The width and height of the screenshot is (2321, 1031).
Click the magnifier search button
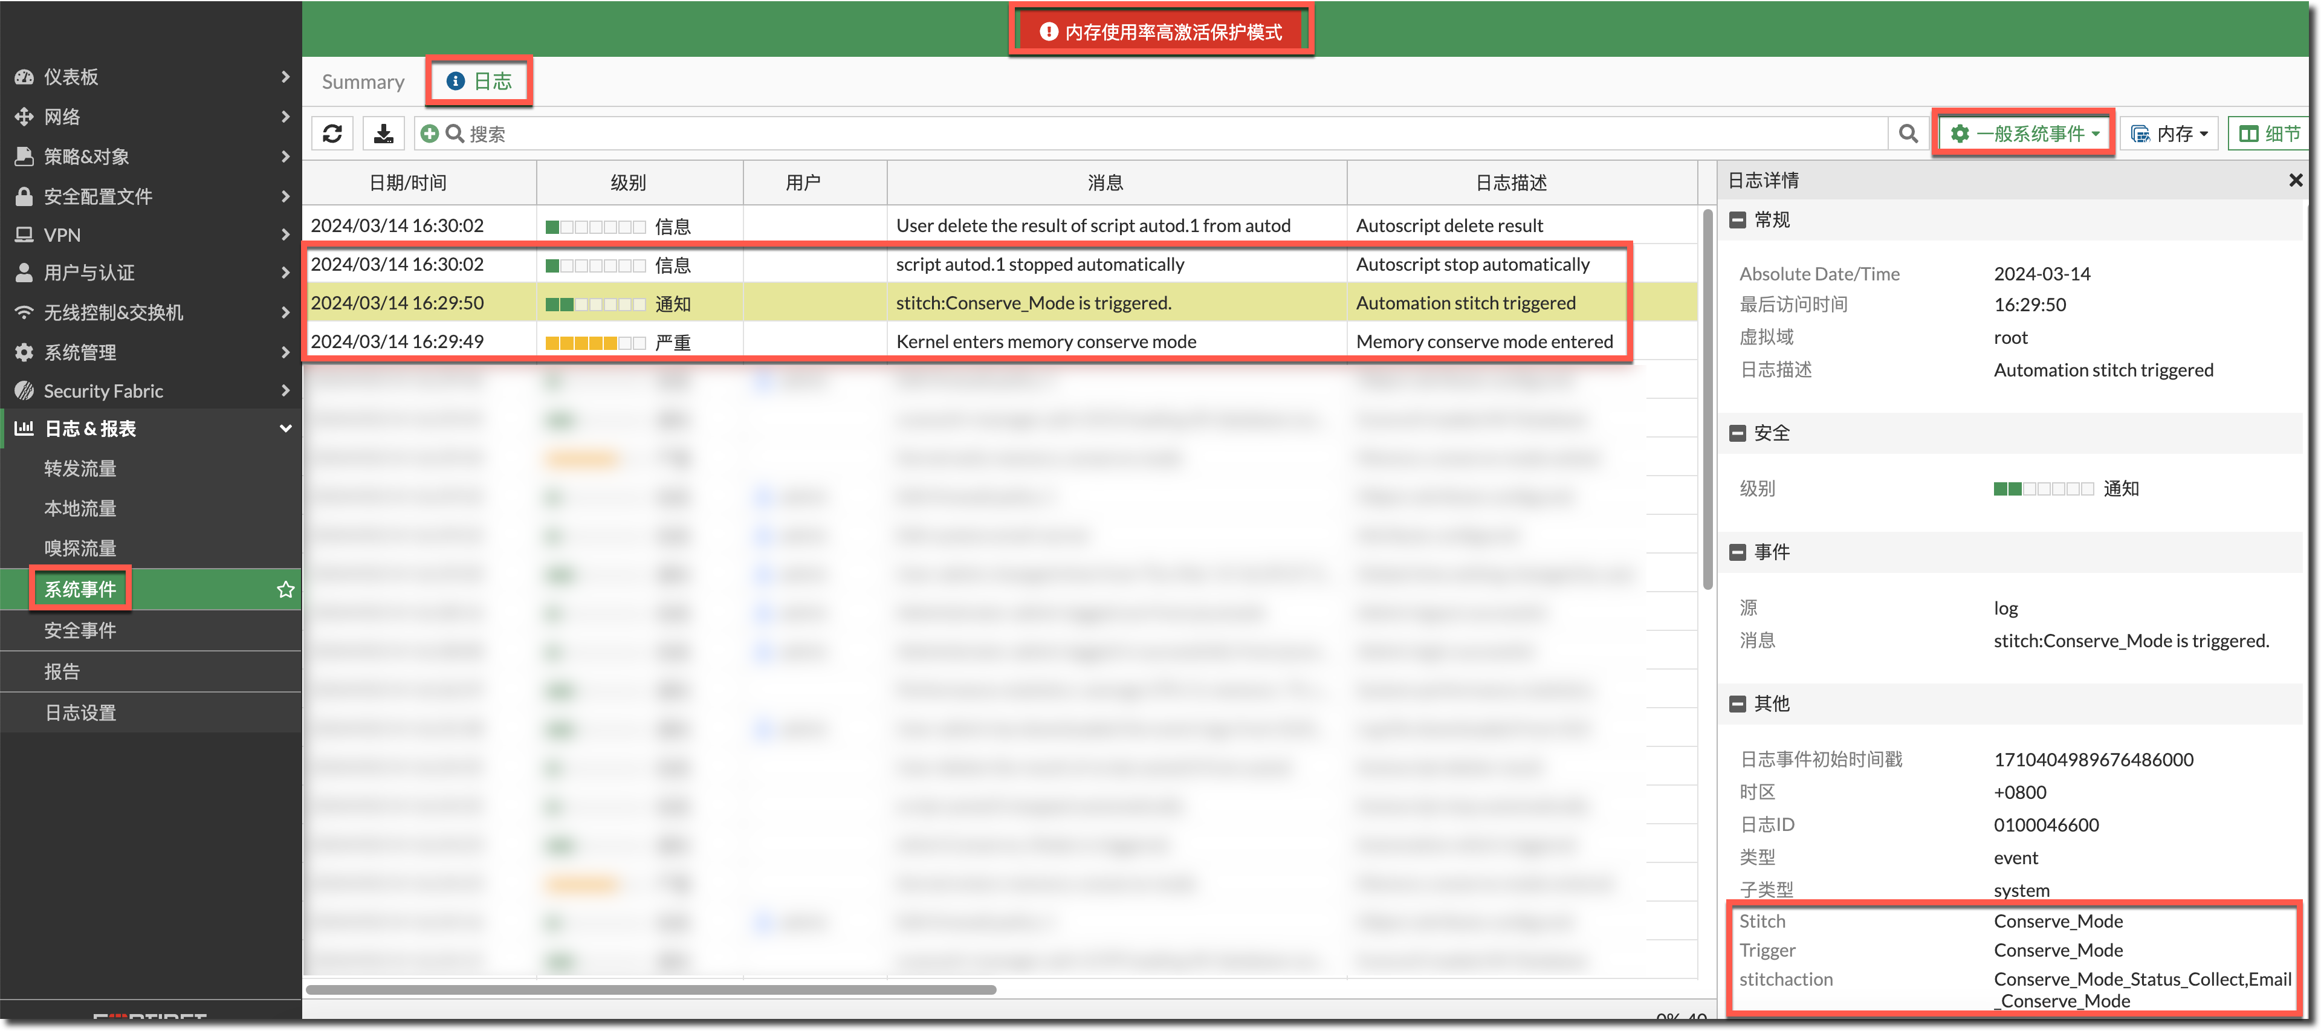[1908, 134]
